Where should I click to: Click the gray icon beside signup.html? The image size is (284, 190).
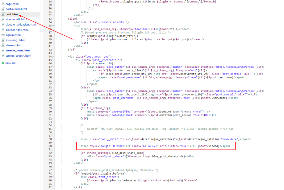tap(3, 35)
